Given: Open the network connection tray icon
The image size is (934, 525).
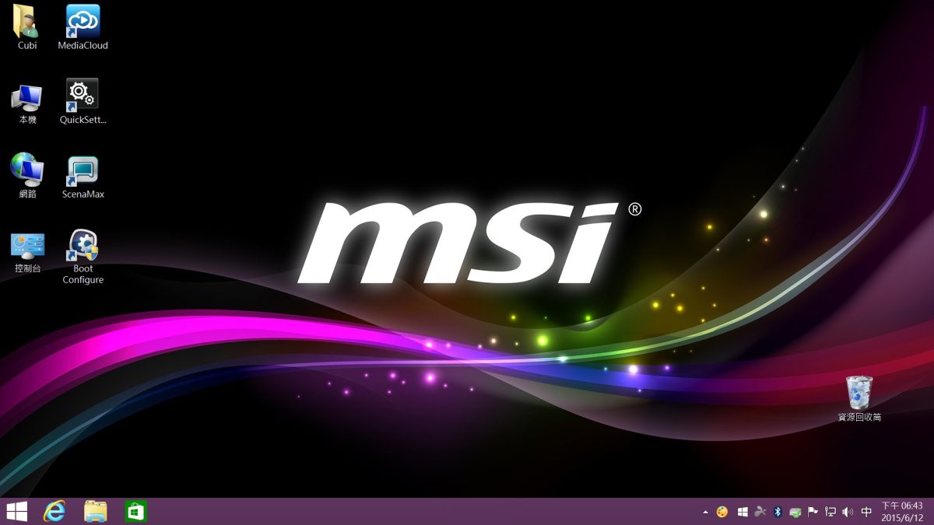Looking at the screenshot, I should (830, 512).
